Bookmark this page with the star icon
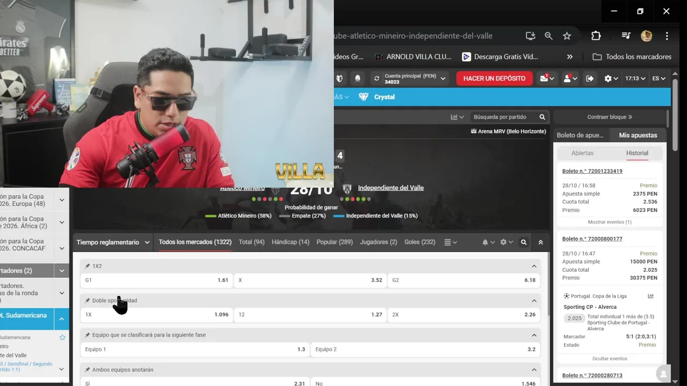The image size is (687, 386). click(x=567, y=36)
